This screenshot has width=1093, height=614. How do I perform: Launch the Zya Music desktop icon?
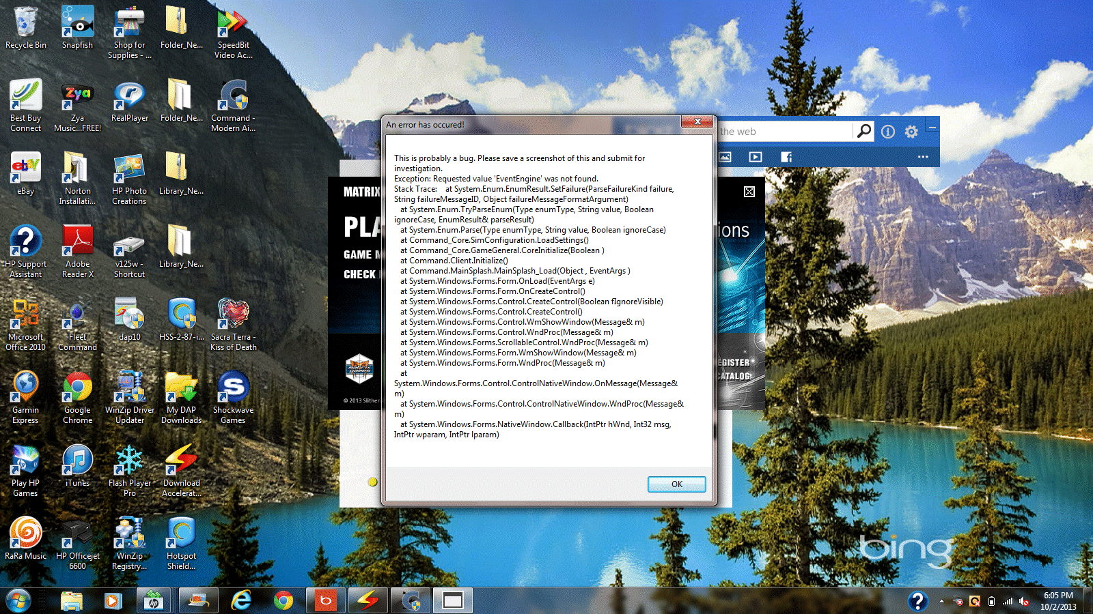77,106
